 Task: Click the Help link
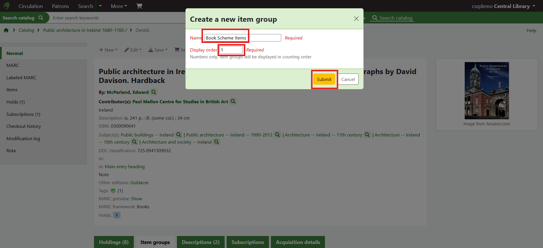coord(531,30)
